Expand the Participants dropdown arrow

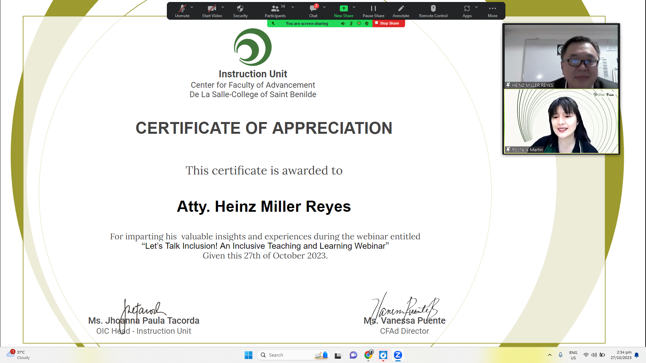tap(293, 7)
